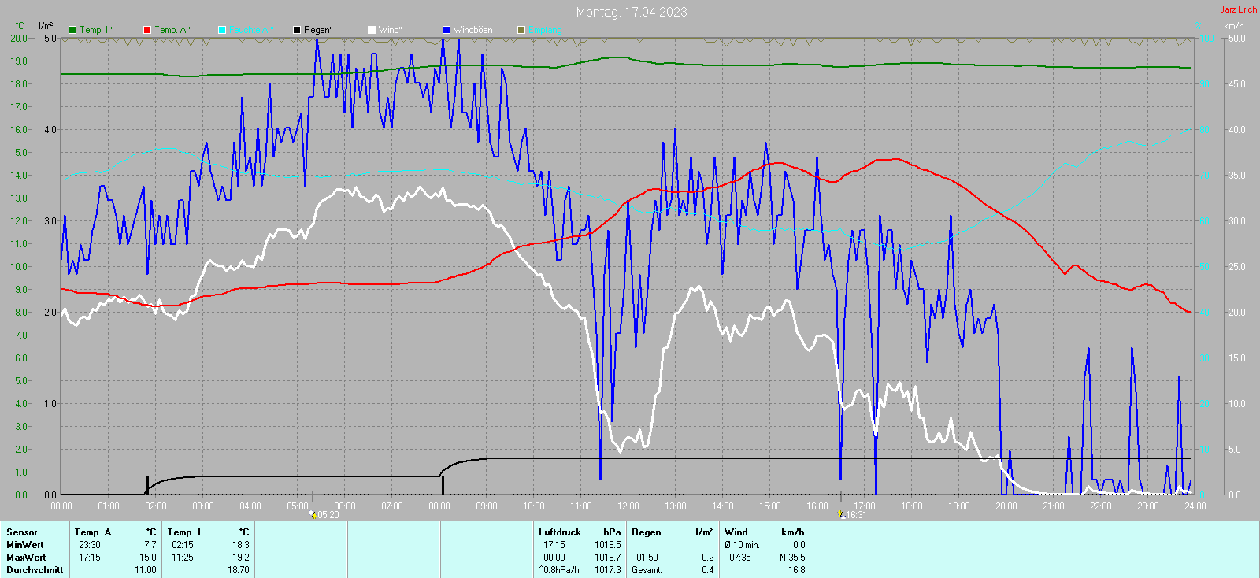Select the 'Regen*' legend label
1260x578 pixels.
pyautogui.click(x=318, y=30)
